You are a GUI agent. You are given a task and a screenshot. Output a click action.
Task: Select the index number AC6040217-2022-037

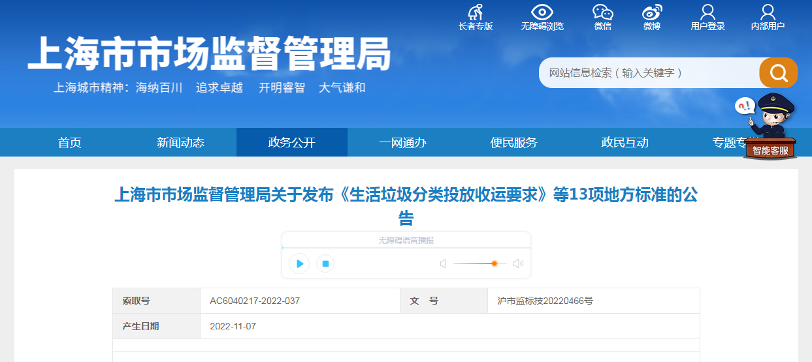255,301
